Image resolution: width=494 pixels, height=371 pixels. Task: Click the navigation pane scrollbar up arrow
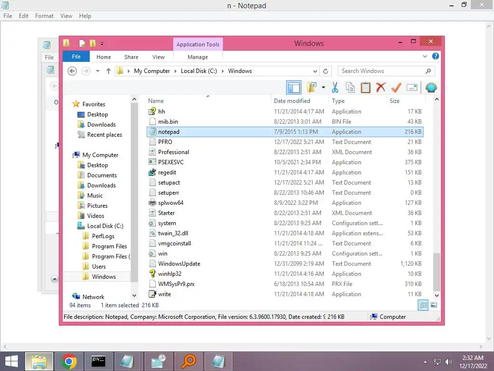(135, 99)
